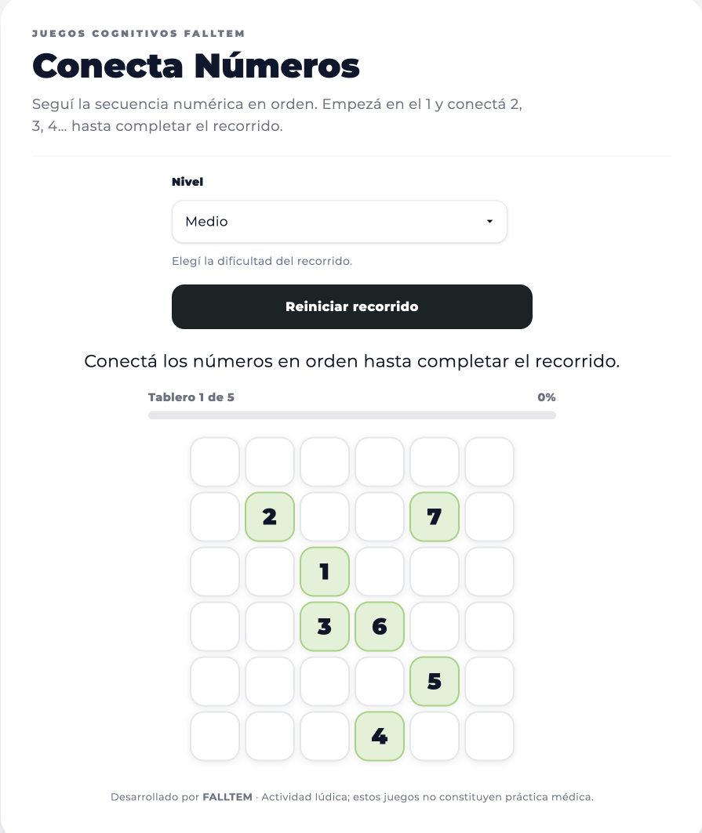This screenshot has width=702, height=833.
Task: Select the green tile numbered 1
Action: pyautogui.click(x=325, y=571)
